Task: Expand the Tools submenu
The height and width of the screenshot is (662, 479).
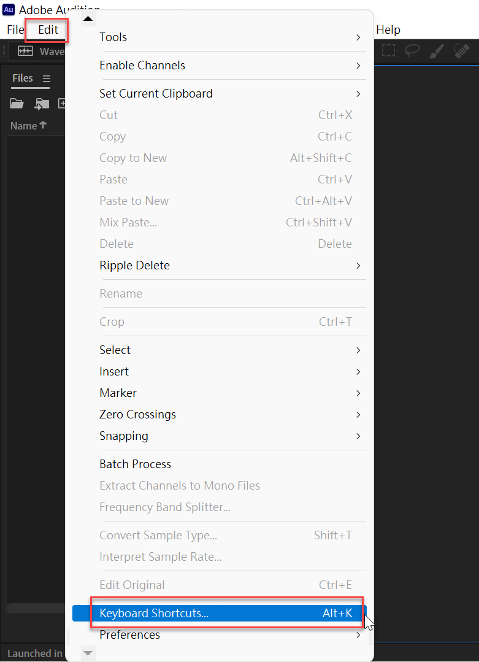Action: tap(220, 37)
